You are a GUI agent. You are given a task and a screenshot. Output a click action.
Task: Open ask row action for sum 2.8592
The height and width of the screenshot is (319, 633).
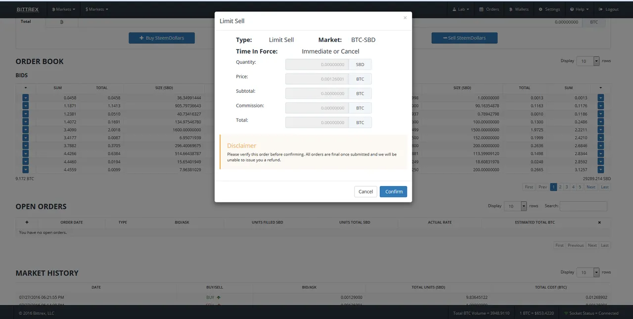[601, 161]
